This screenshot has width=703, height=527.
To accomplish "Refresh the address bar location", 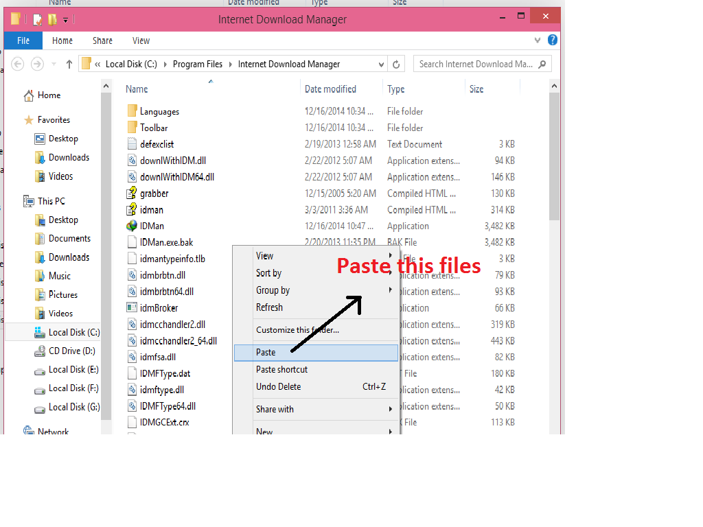I will [x=396, y=65].
